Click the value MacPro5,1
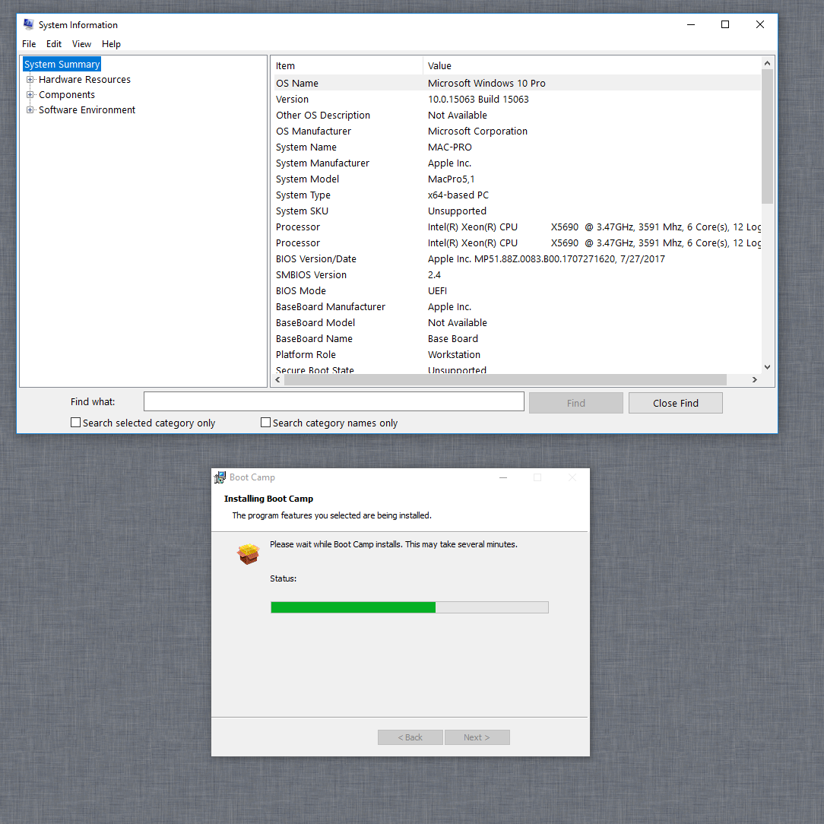This screenshot has height=824, width=824. [451, 179]
